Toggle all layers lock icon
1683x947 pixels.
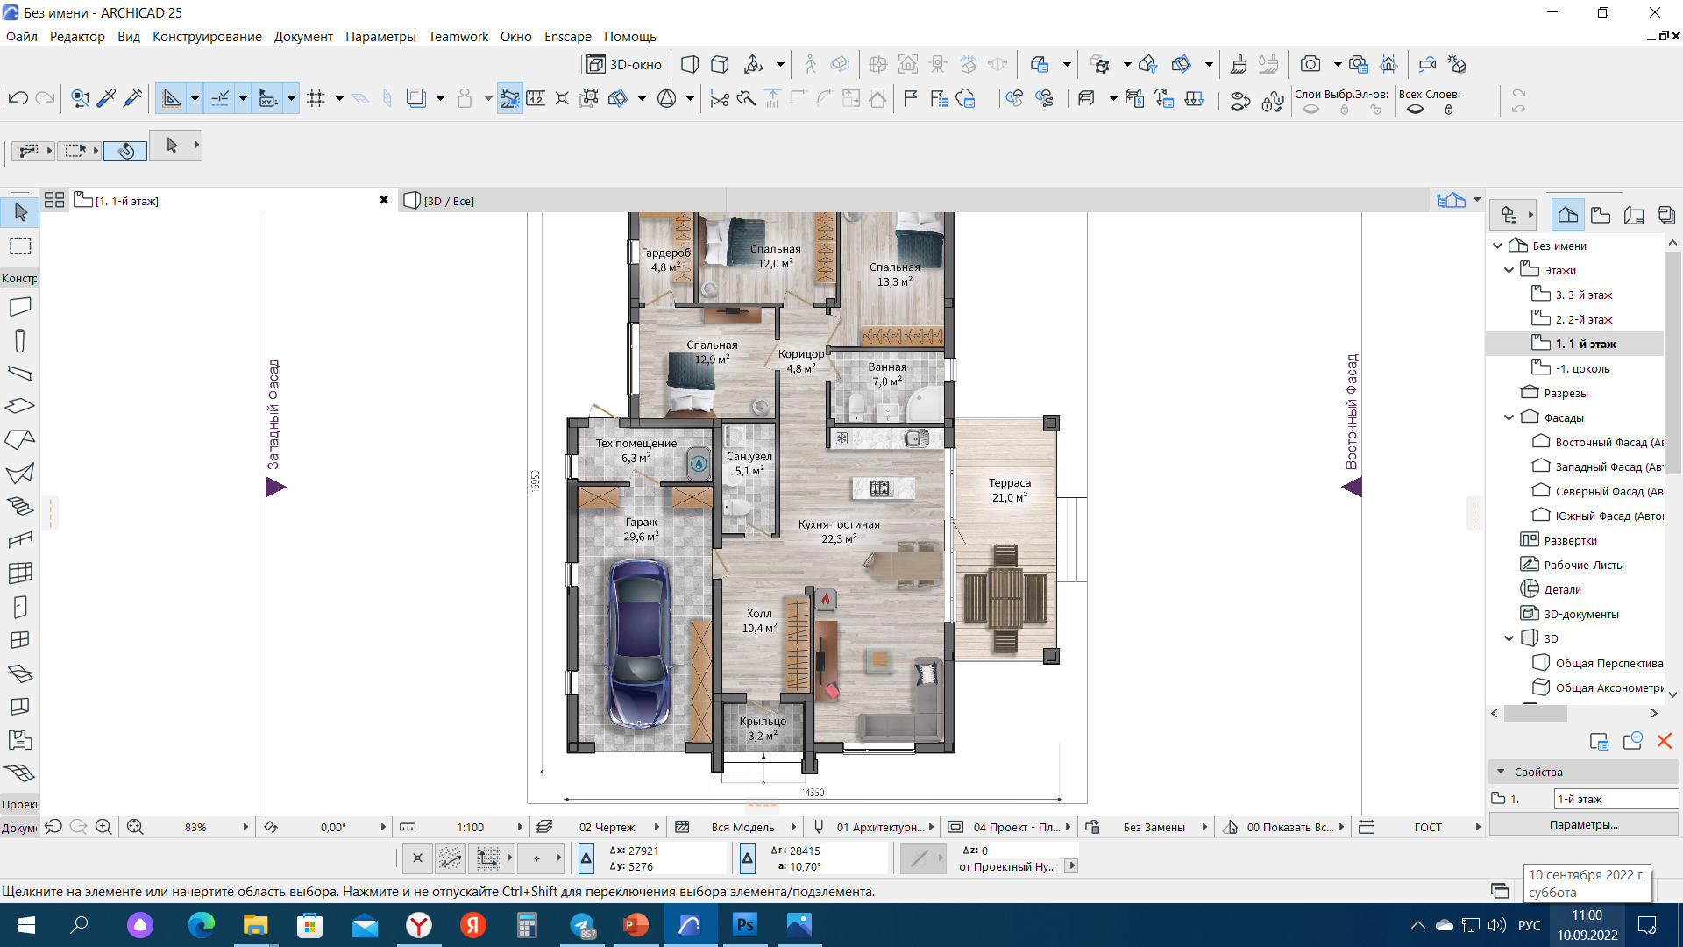1449,110
